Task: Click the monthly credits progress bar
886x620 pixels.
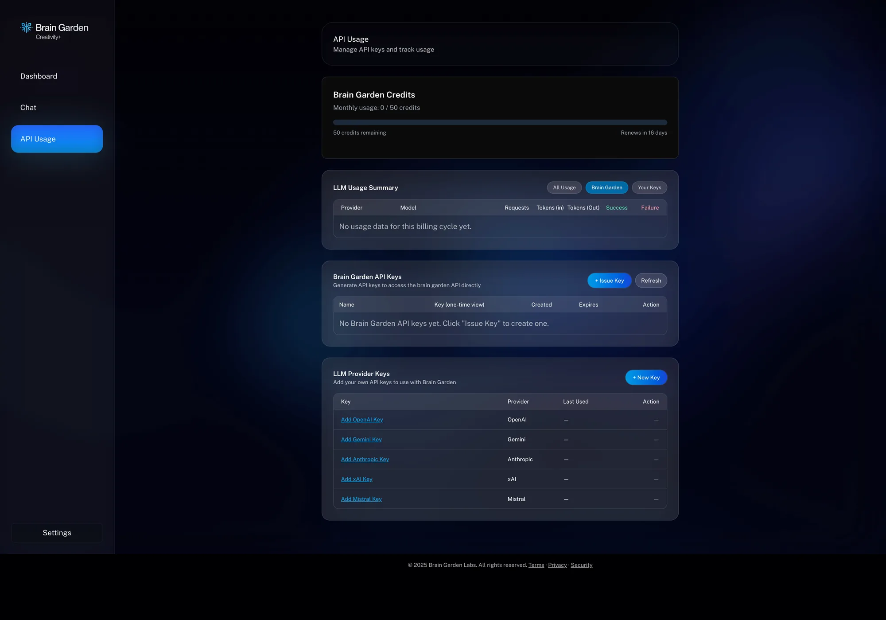Action: click(500, 122)
